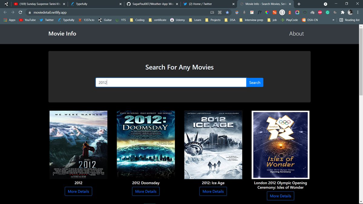Open the Extensions puzzle-piece menu
The image size is (363, 204).
click(x=342, y=12)
